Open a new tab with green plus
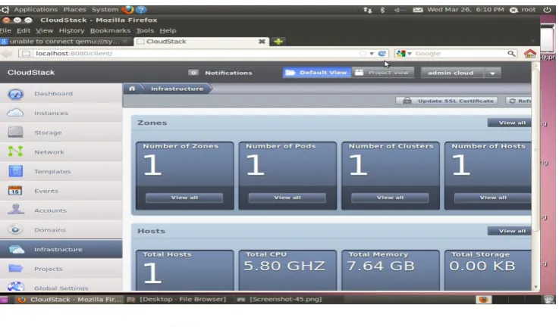This screenshot has width=559, height=327. coord(278,42)
